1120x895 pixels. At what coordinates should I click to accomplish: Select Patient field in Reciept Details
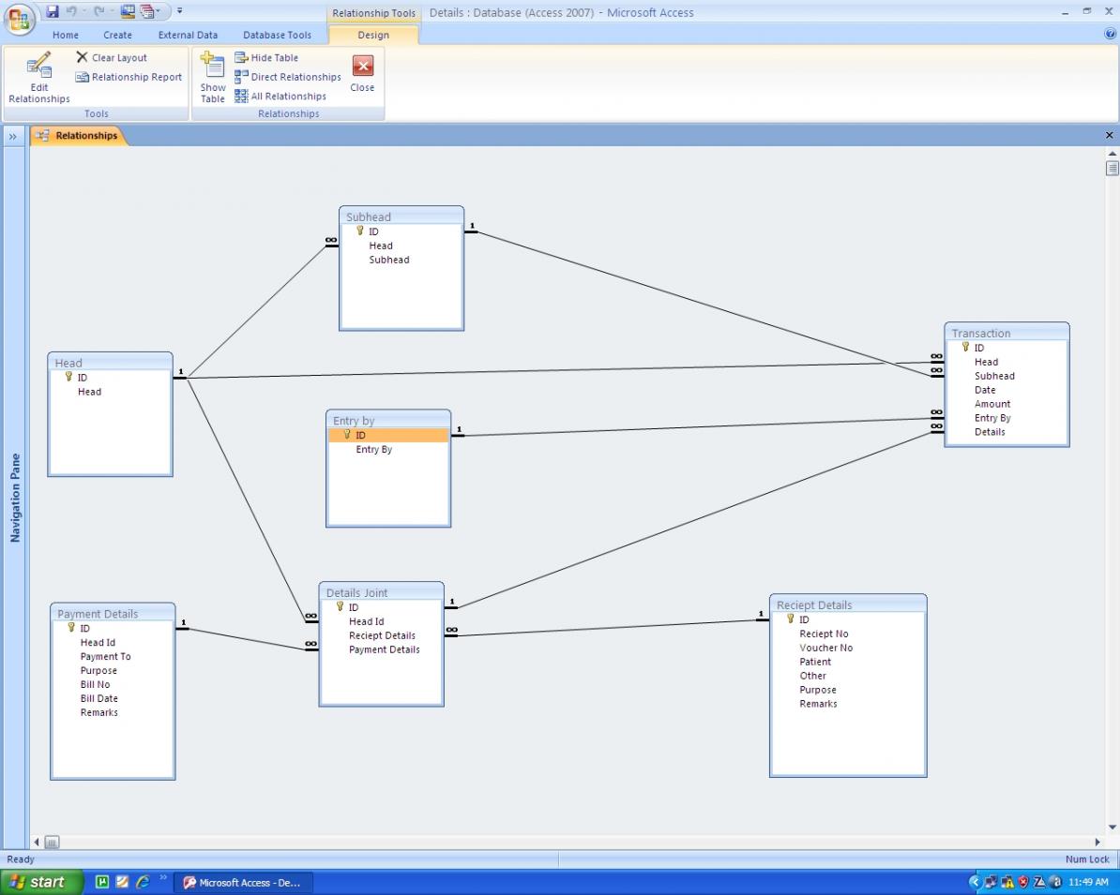click(x=815, y=662)
